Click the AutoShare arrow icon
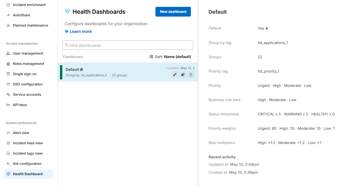 coord(8,15)
